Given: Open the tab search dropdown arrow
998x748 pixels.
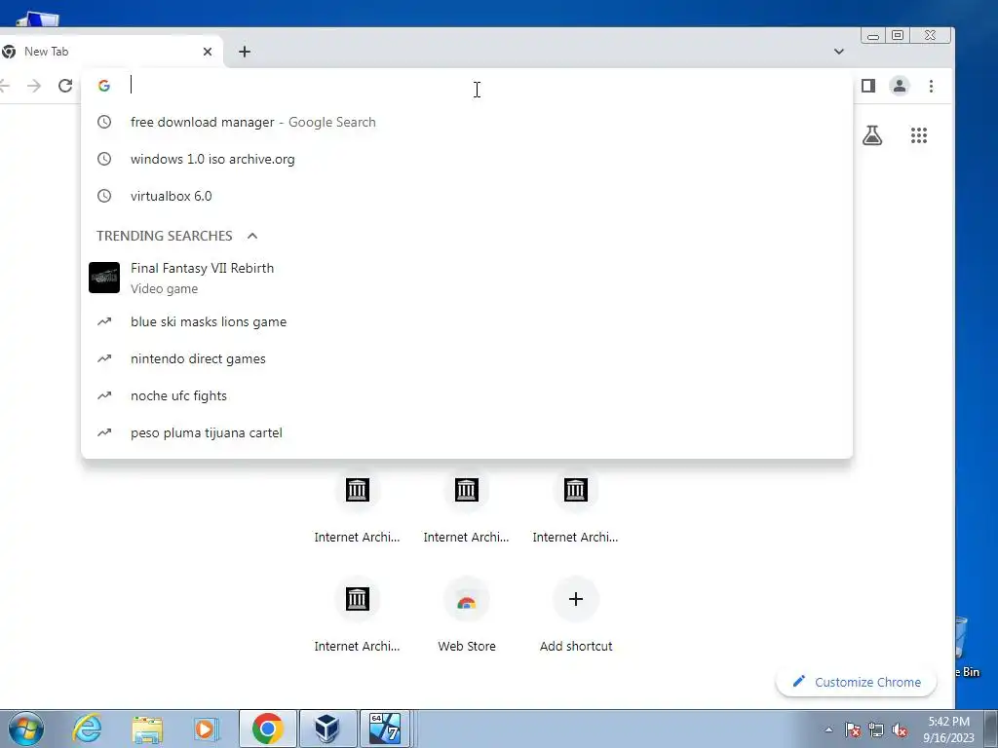Looking at the screenshot, I should pyautogui.click(x=839, y=52).
